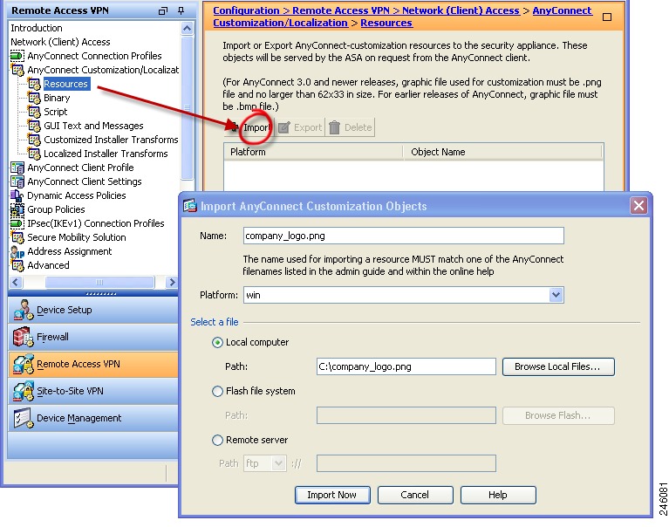669x527 pixels.
Task: Click the Binary tree node icon
Action: click(34, 98)
